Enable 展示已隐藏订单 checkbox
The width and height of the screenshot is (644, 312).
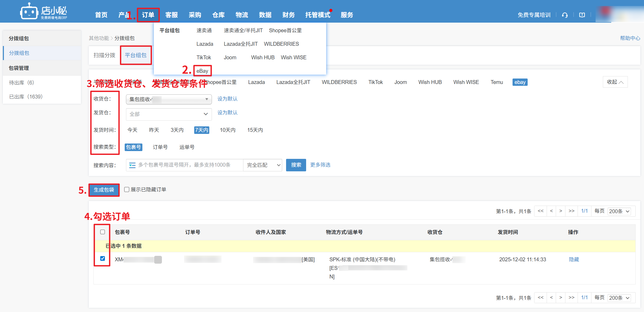(127, 190)
